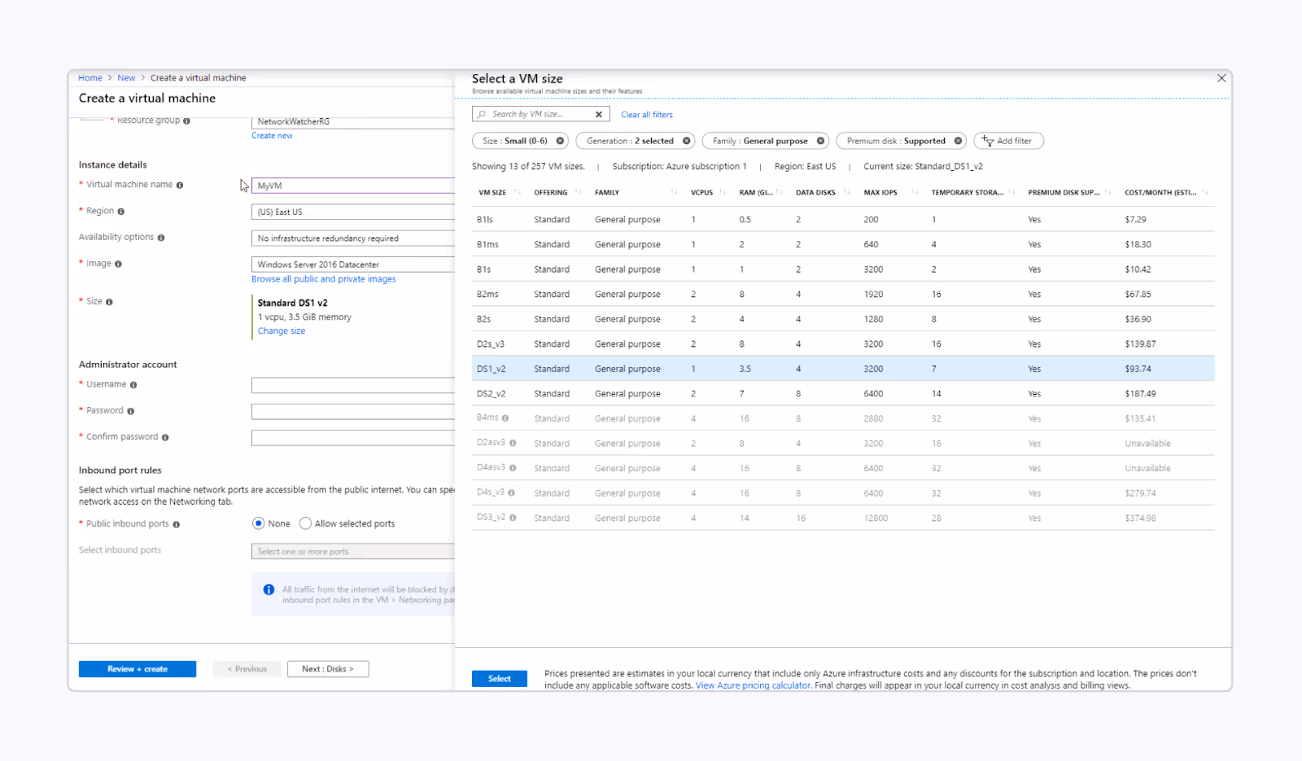Remove the Family: General purpose filter
Screen dimensions: 1302x761
(x=820, y=141)
